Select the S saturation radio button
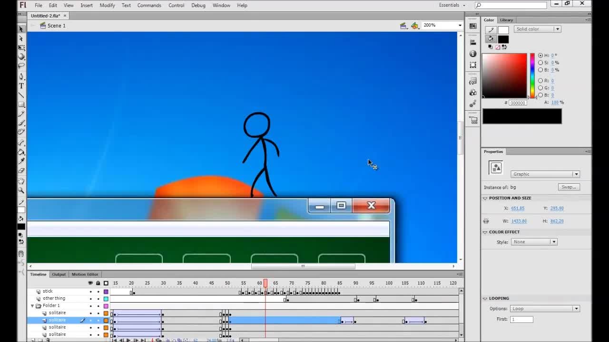The width and height of the screenshot is (609, 342). tap(540, 63)
